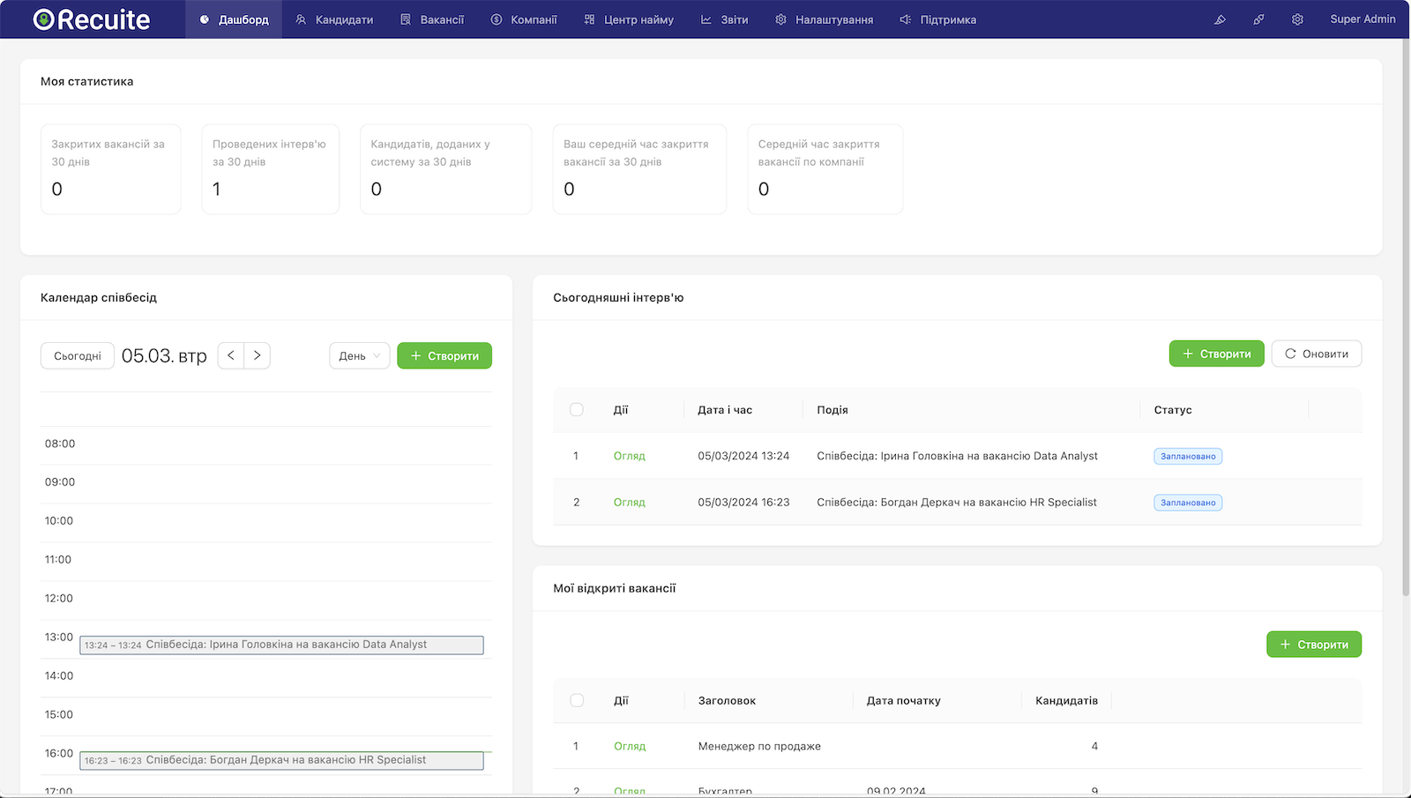Click the 13:24 Data Analyst interview event block
Viewport: 1411px width, 798px height.
[280, 645]
